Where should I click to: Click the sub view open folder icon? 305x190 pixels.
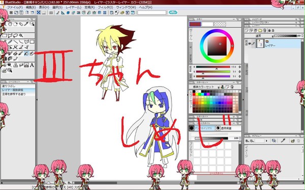[293, 141]
